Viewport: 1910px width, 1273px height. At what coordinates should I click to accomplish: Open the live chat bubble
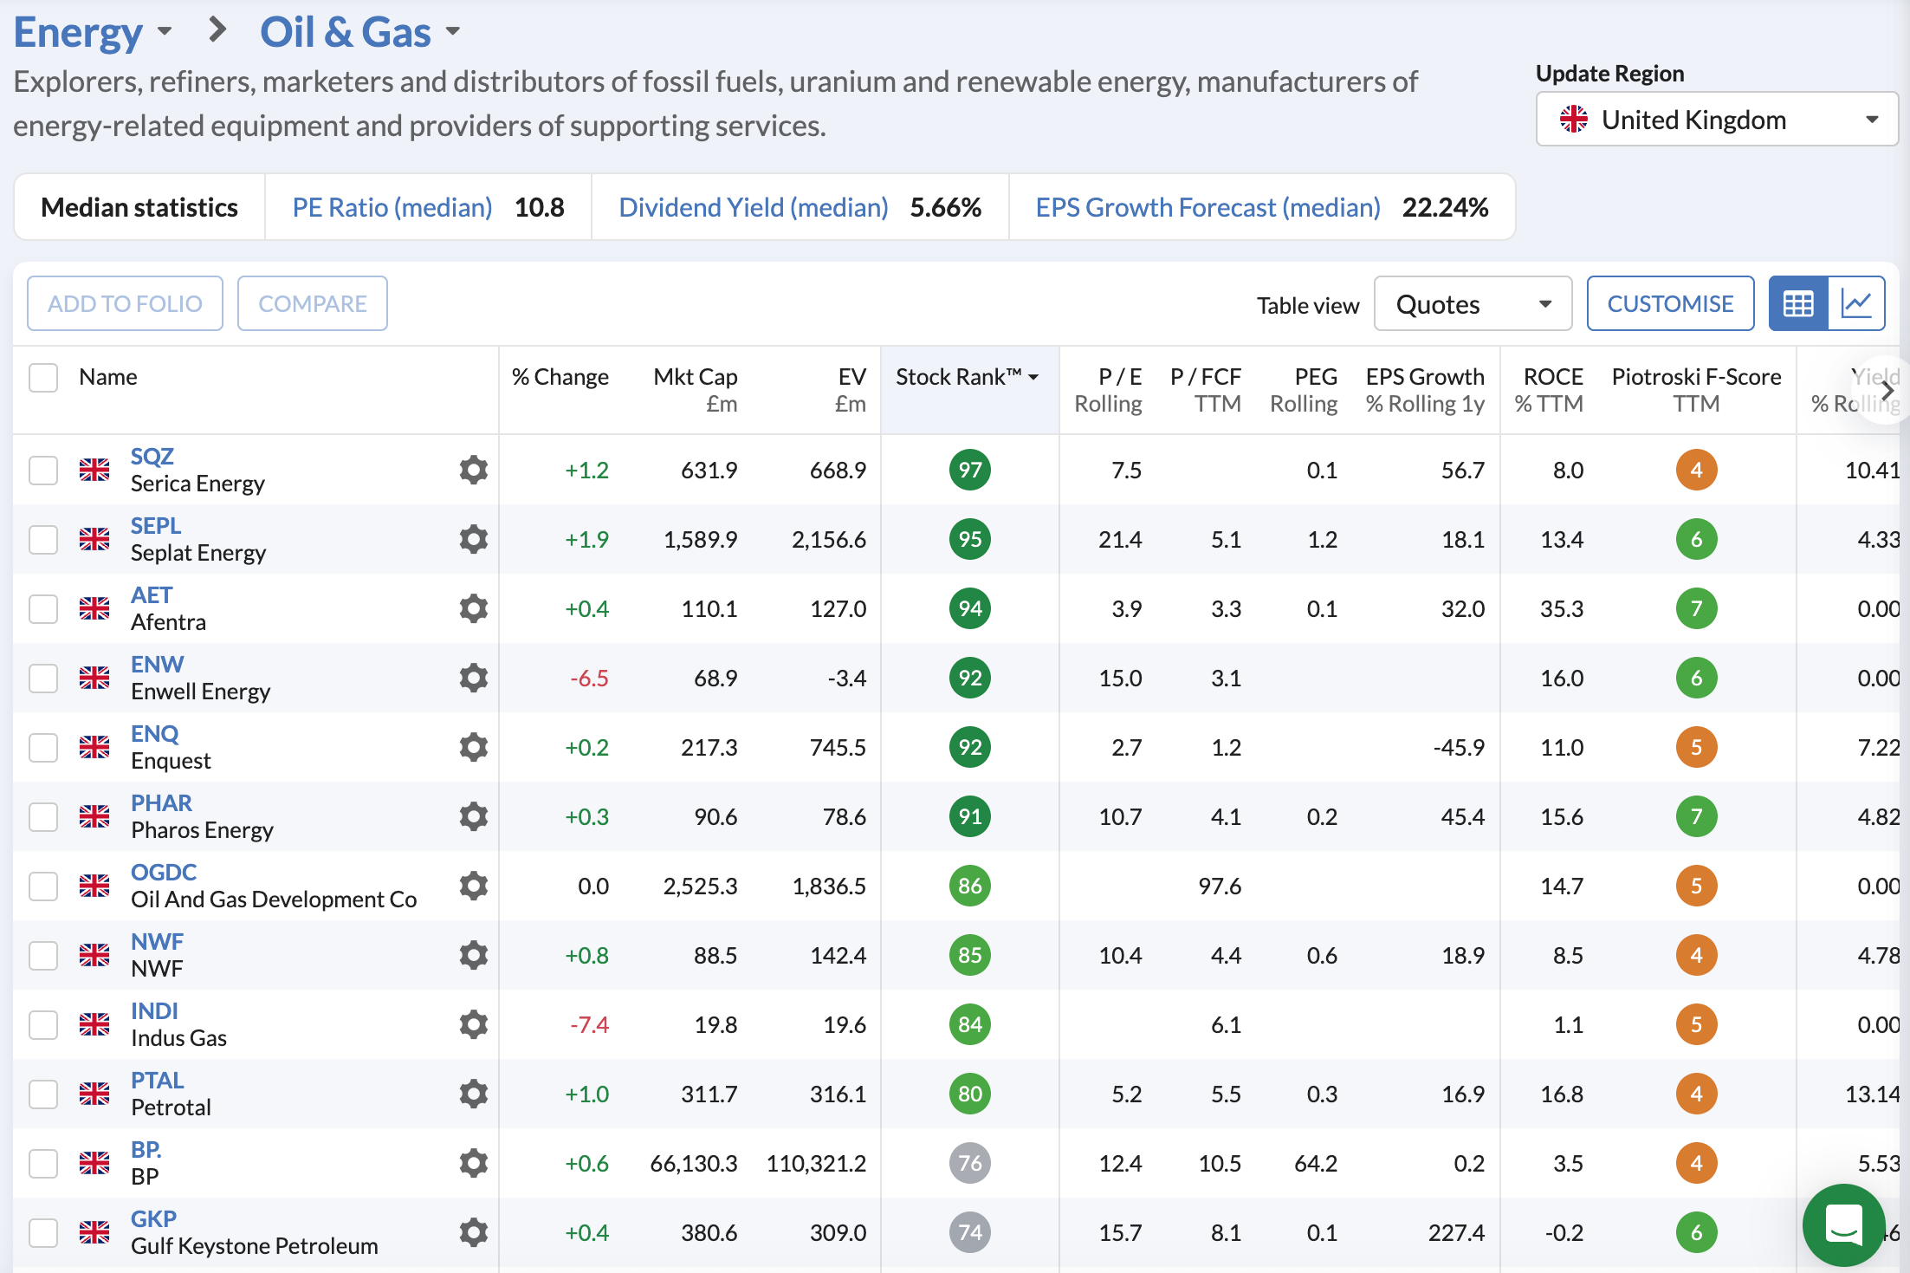click(x=1843, y=1225)
